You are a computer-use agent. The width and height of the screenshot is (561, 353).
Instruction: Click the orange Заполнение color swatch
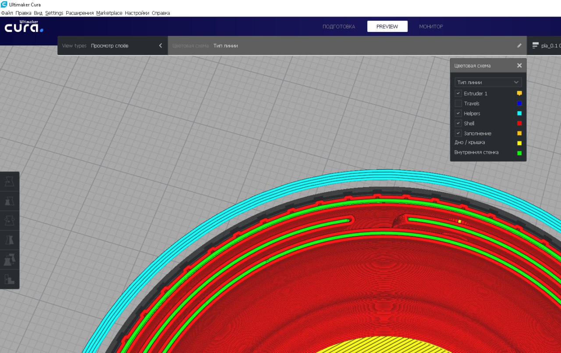519,133
